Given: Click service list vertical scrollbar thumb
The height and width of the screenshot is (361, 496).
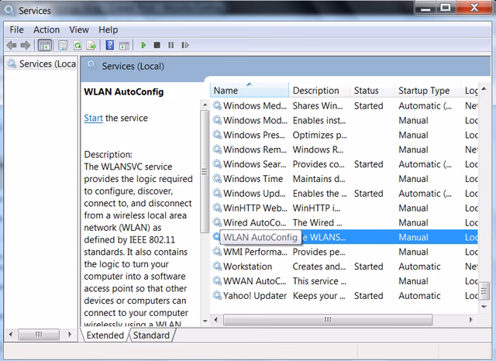Looking at the screenshot, I should pyautogui.click(x=484, y=291).
